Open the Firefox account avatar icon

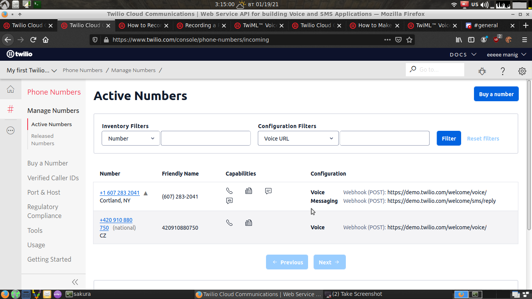[x=484, y=40]
